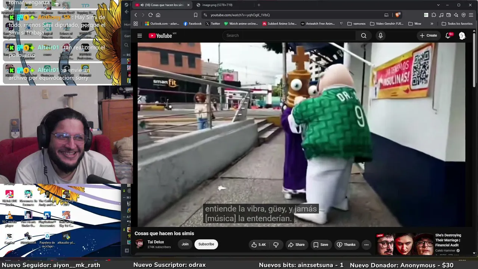Open the Facebook bookmark

(x=192, y=24)
